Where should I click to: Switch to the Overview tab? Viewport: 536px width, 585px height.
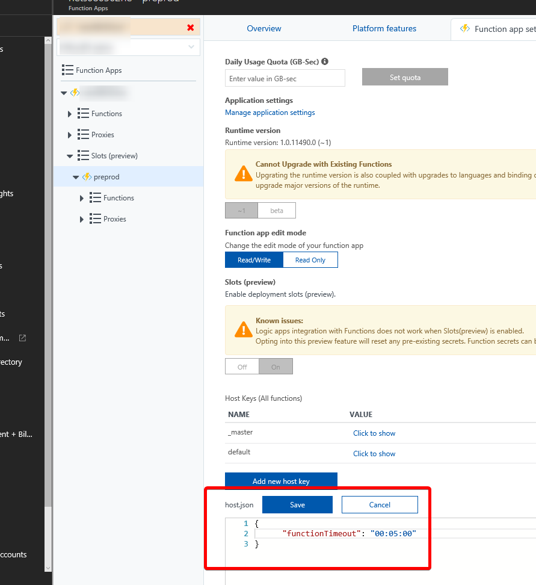pos(263,28)
